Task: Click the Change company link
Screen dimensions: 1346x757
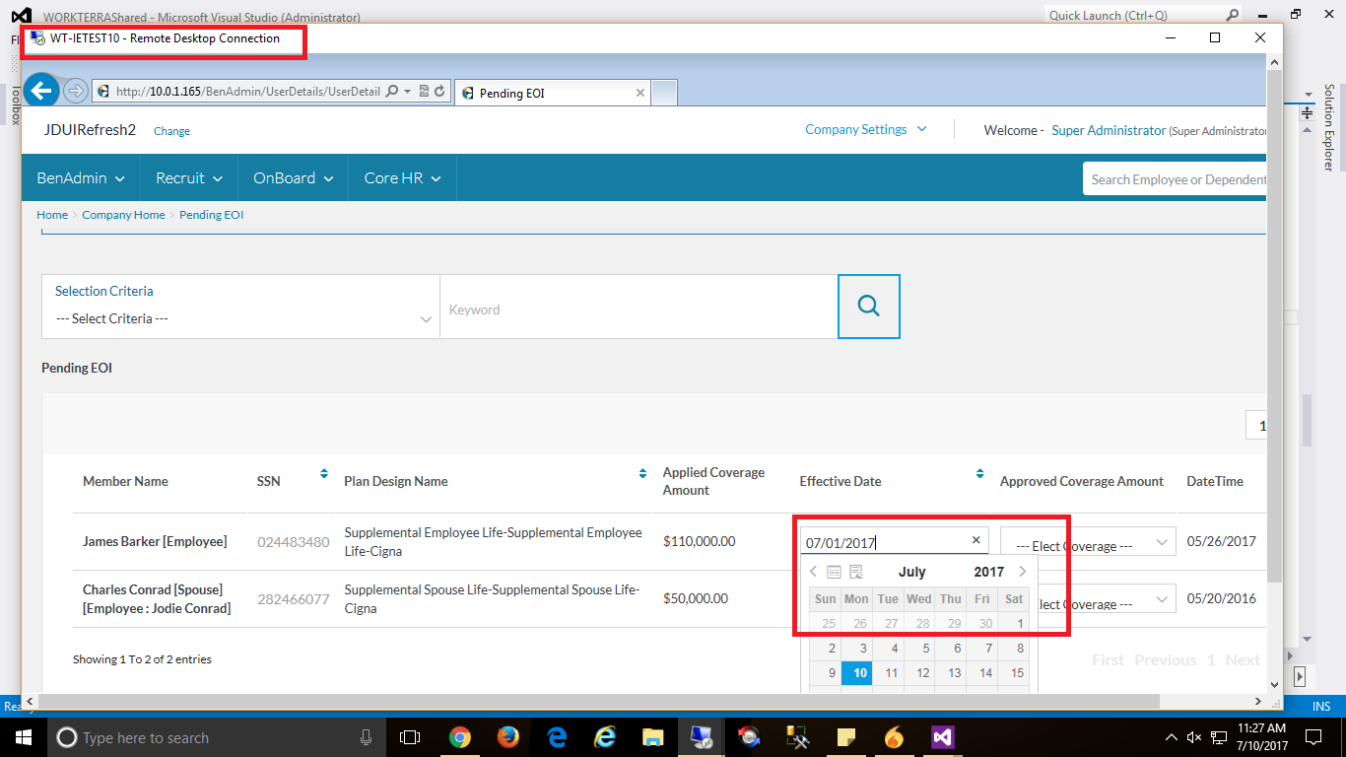Action: pos(171,131)
